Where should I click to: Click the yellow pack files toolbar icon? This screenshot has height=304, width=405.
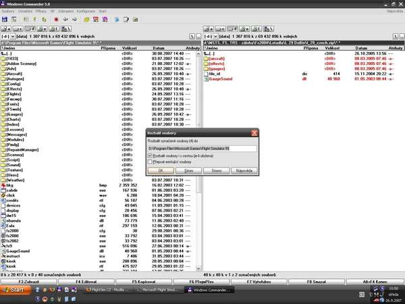(86, 20)
